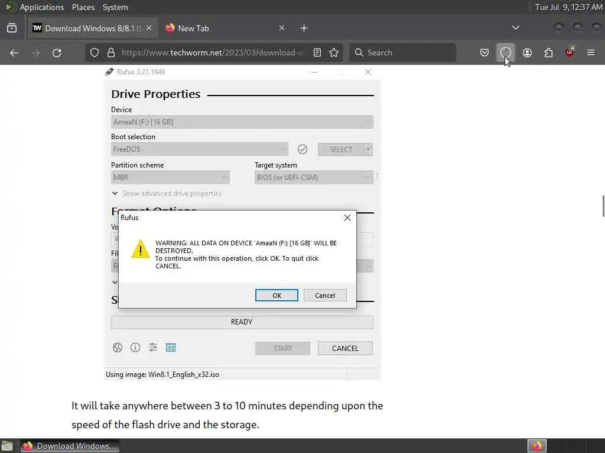Toggle reader view for this page
This screenshot has width=605, height=453.
coord(317,52)
